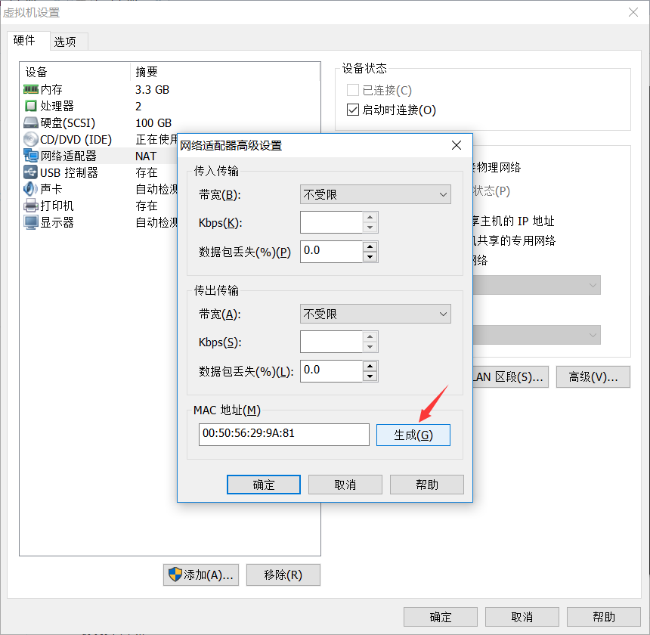Select the display (显示器) monitor icon

pos(31,222)
